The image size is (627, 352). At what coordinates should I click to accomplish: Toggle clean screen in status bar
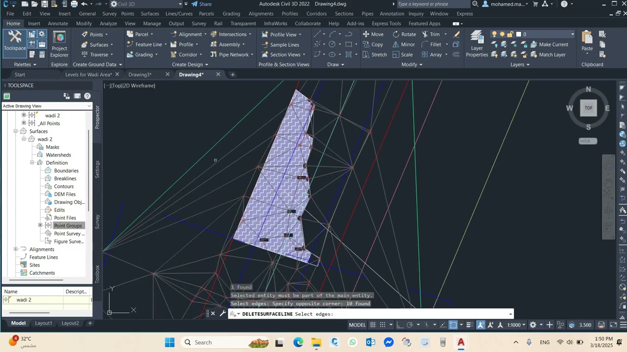(x=613, y=325)
